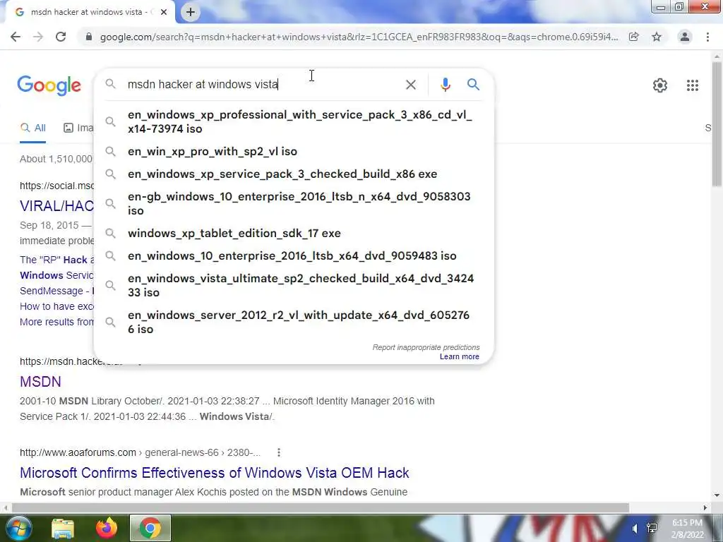Go back to previous page

[x=16, y=37]
